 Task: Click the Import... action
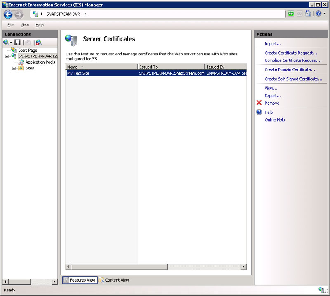pyautogui.click(x=273, y=44)
